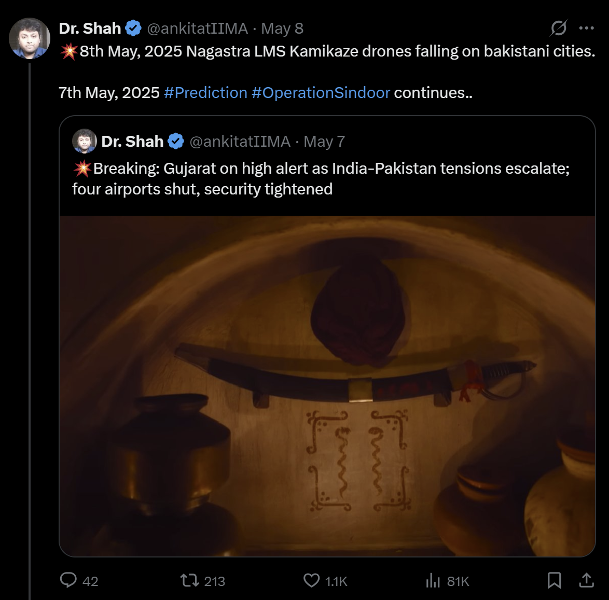Screen dimensions: 609x600
Task: Click the Grok circle-slash icon
Action: tap(558, 28)
